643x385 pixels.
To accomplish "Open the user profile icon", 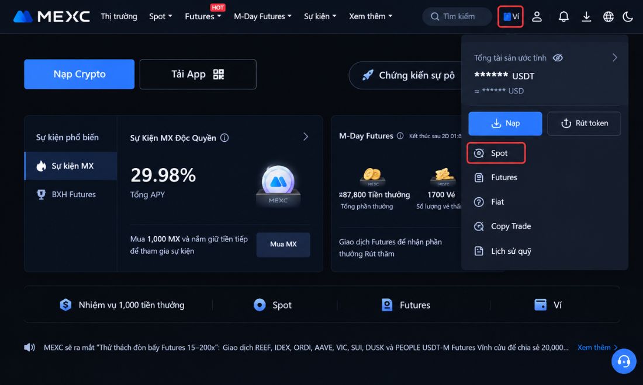I will pos(537,17).
